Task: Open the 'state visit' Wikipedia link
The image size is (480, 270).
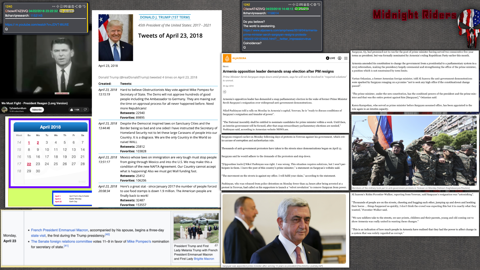Action: 38,235
